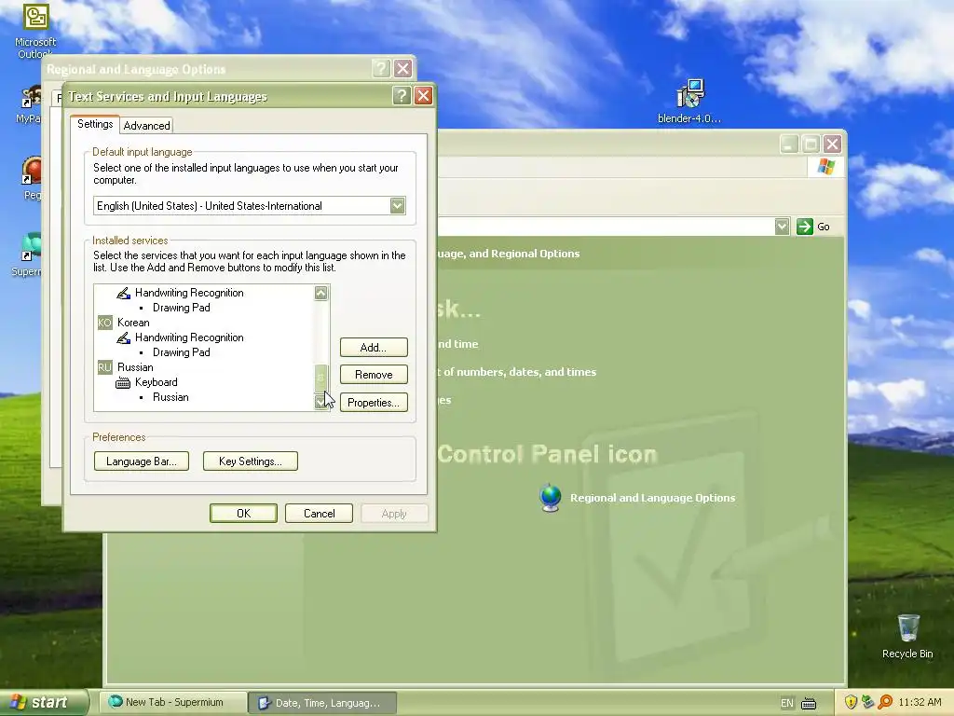The width and height of the screenshot is (954, 716).
Task: Click the security shield tray icon
Action: click(x=851, y=702)
